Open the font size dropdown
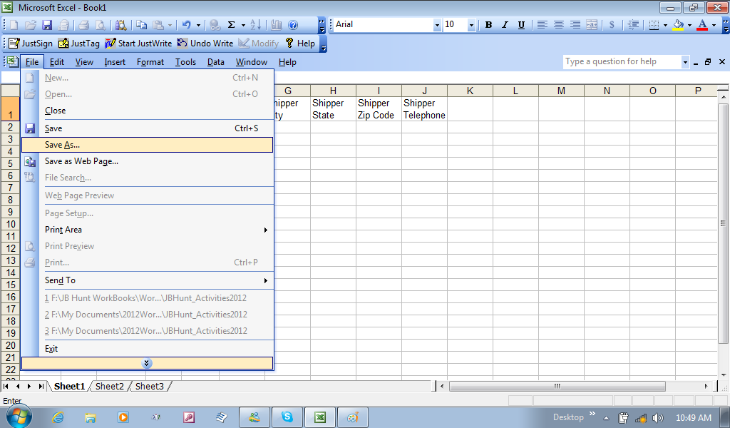The image size is (730, 428). (471, 25)
